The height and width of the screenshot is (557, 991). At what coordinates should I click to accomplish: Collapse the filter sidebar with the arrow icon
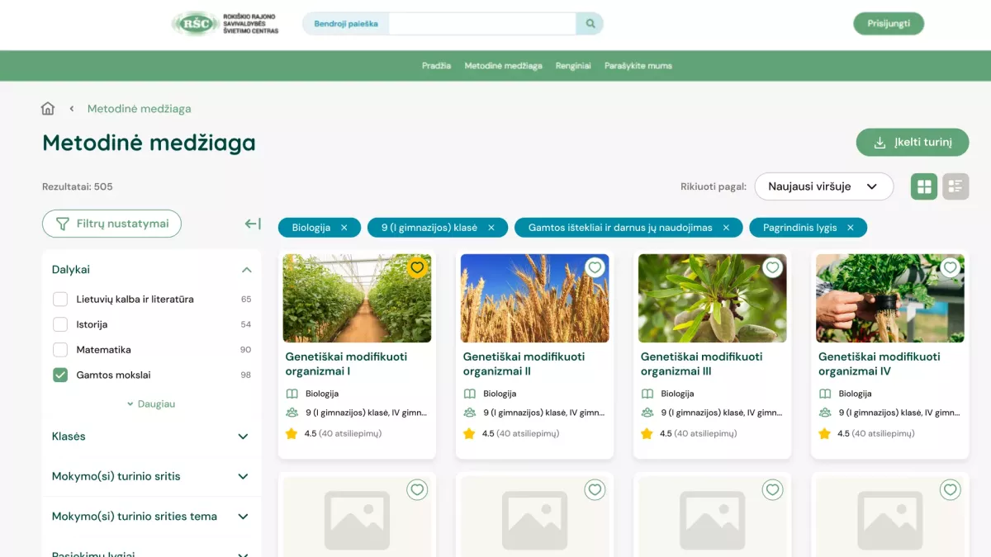251,224
